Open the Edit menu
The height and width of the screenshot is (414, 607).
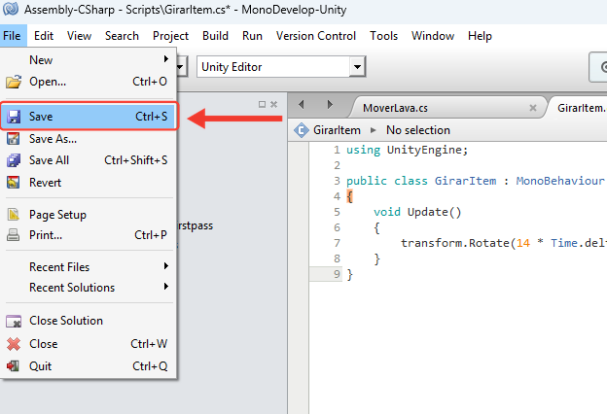(44, 36)
